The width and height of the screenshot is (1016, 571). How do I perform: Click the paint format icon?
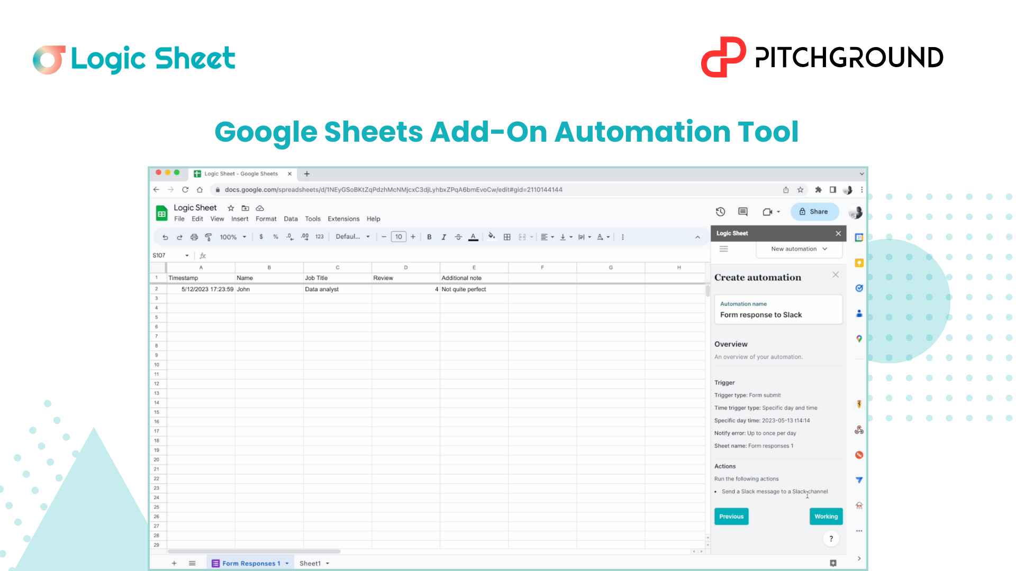click(208, 237)
